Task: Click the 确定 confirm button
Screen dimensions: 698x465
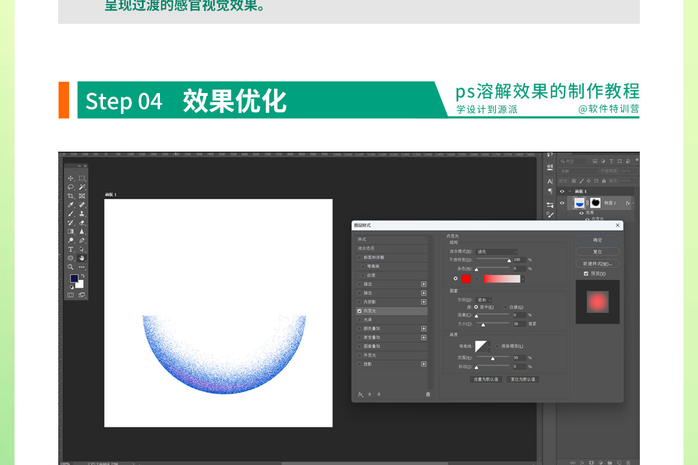Action: click(x=597, y=240)
